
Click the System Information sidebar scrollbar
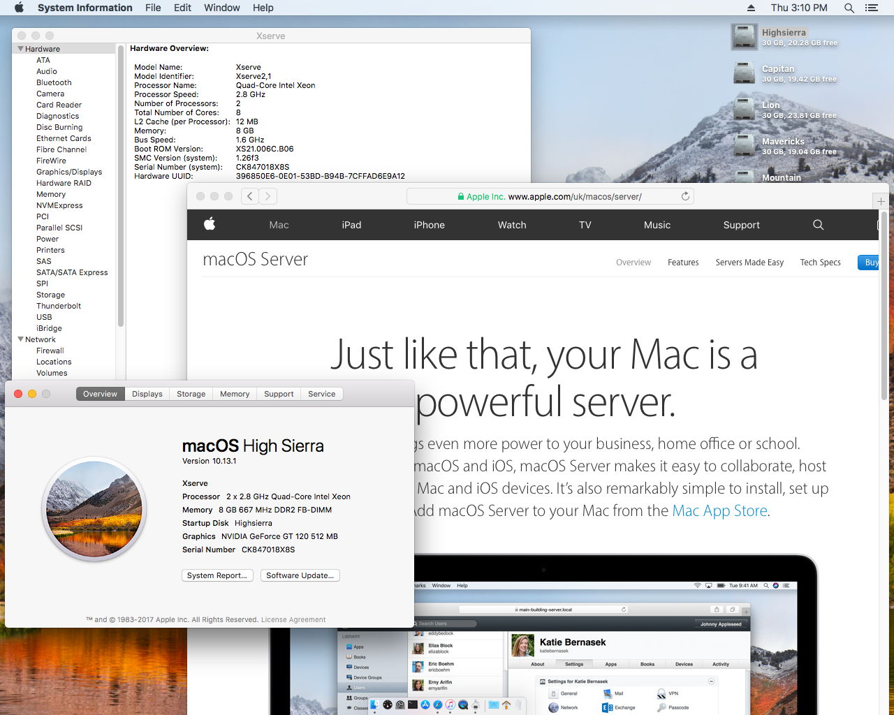click(x=121, y=185)
